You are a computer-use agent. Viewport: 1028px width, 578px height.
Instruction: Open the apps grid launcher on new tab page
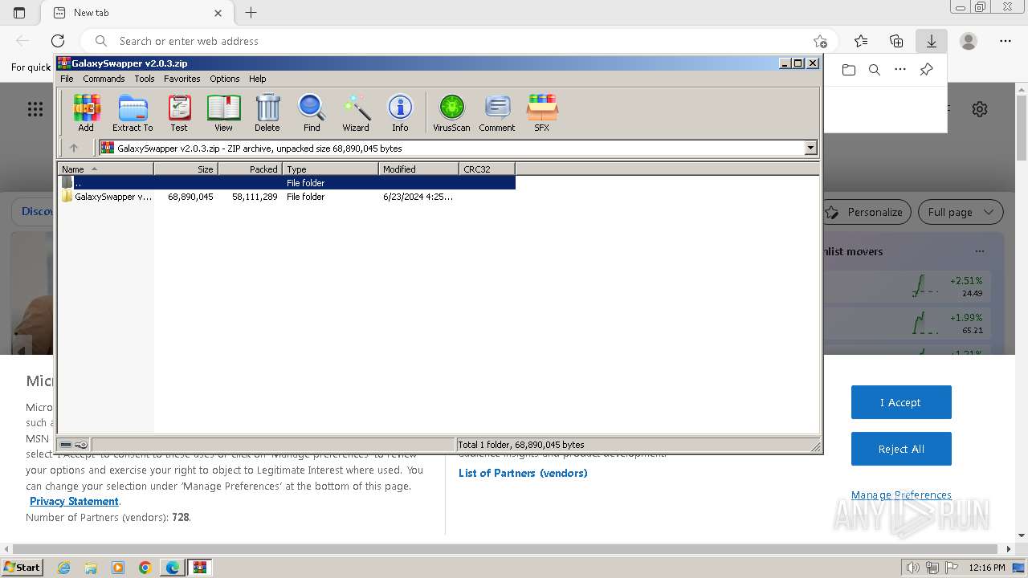(35, 109)
